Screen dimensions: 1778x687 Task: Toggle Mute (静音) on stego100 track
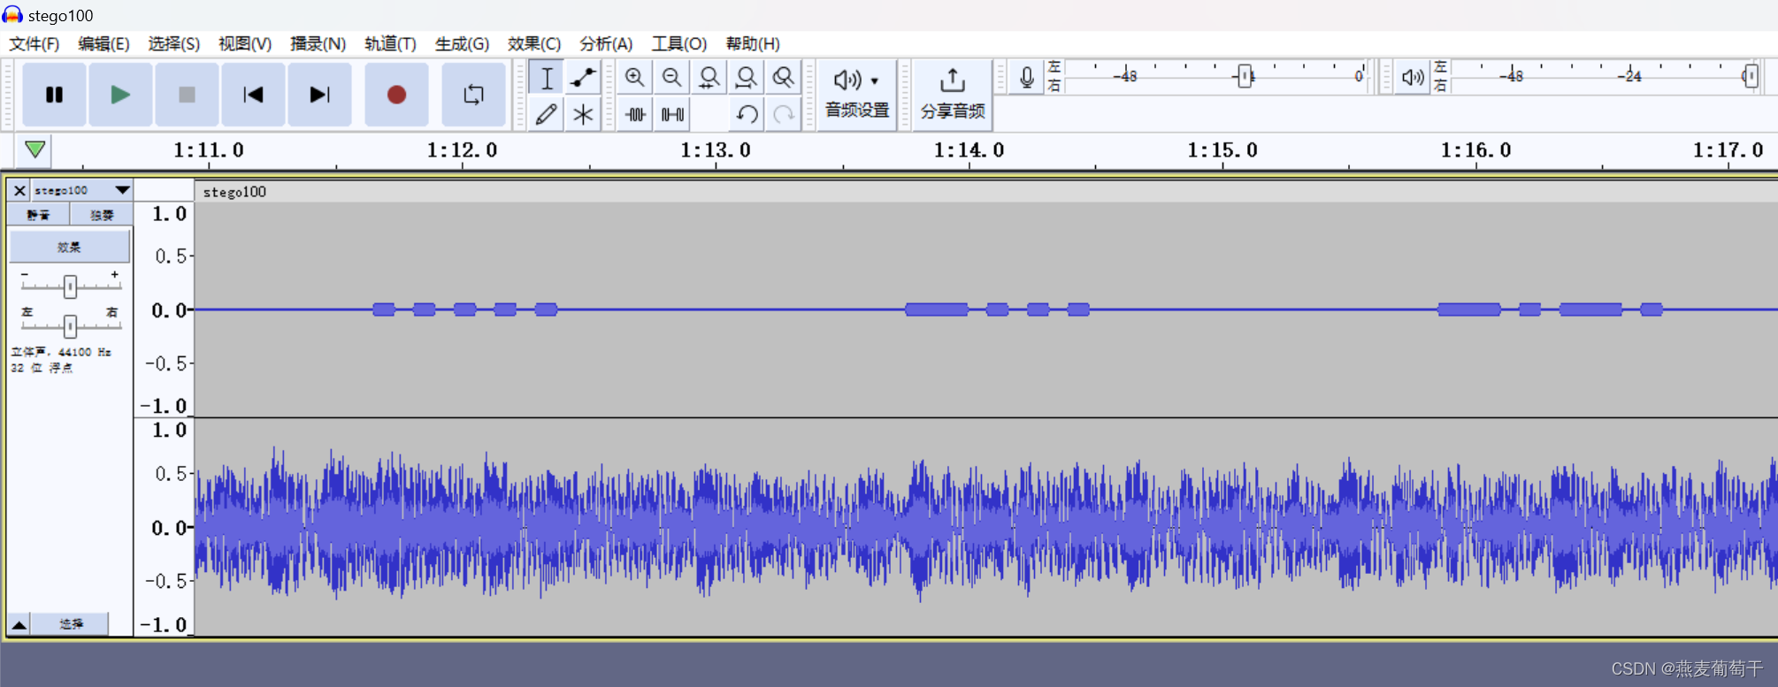(38, 215)
